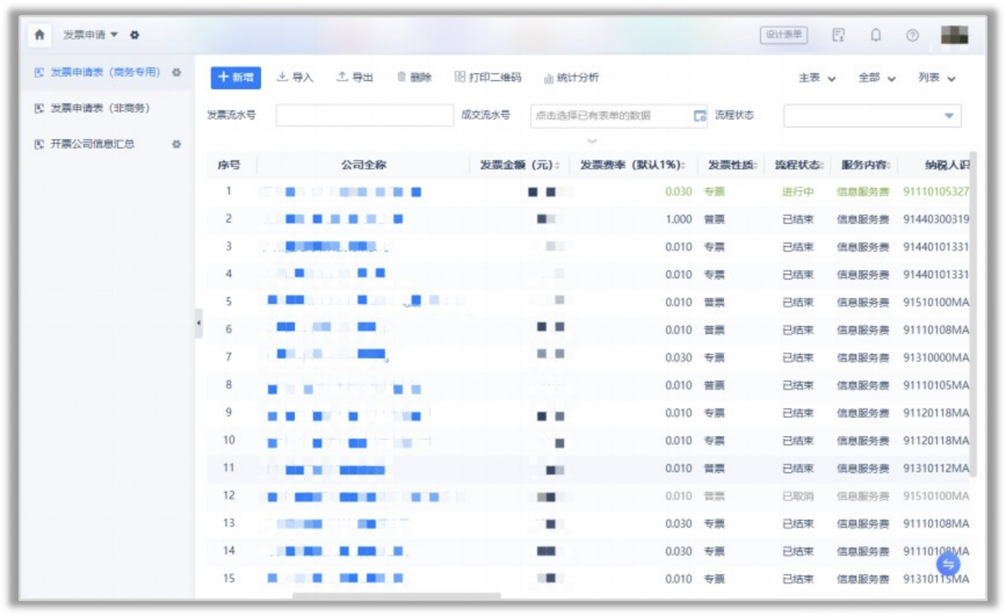Click the 设计表单 button

point(784,35)
